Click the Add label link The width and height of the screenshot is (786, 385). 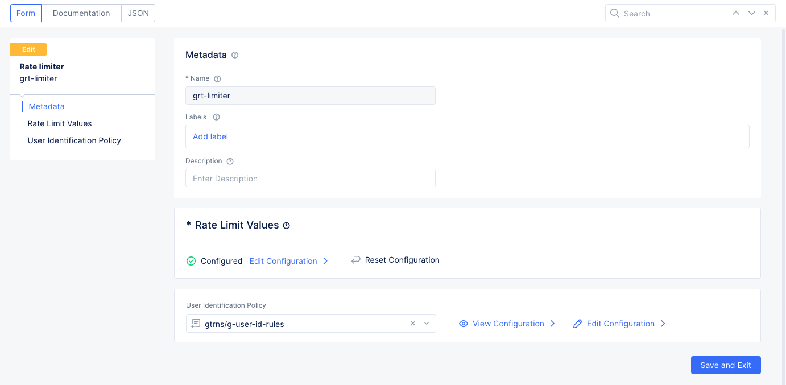coord(210,136)
